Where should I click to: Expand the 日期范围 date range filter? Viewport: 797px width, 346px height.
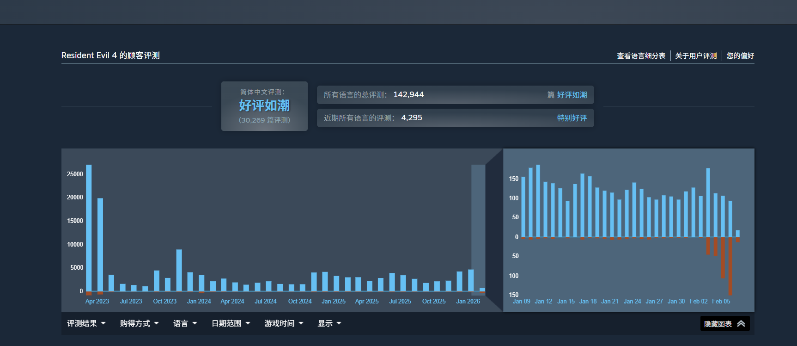(231, 323)
